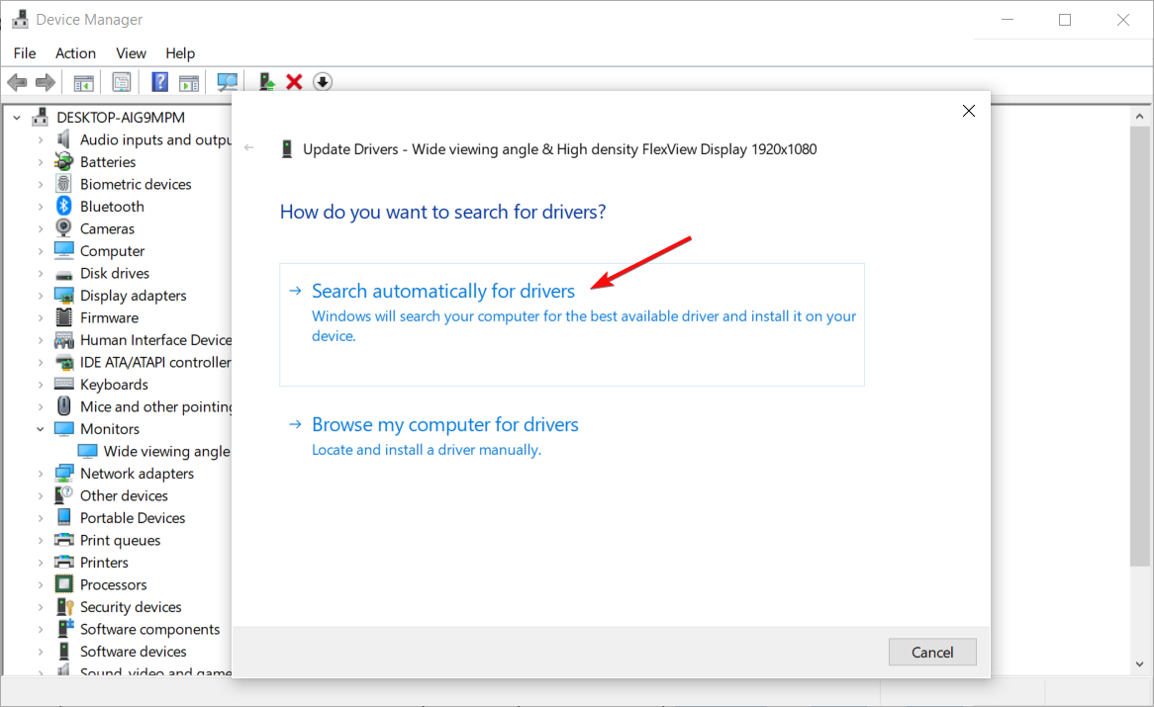Click the Update device driver toolbar icon

[x=266, y=81]
